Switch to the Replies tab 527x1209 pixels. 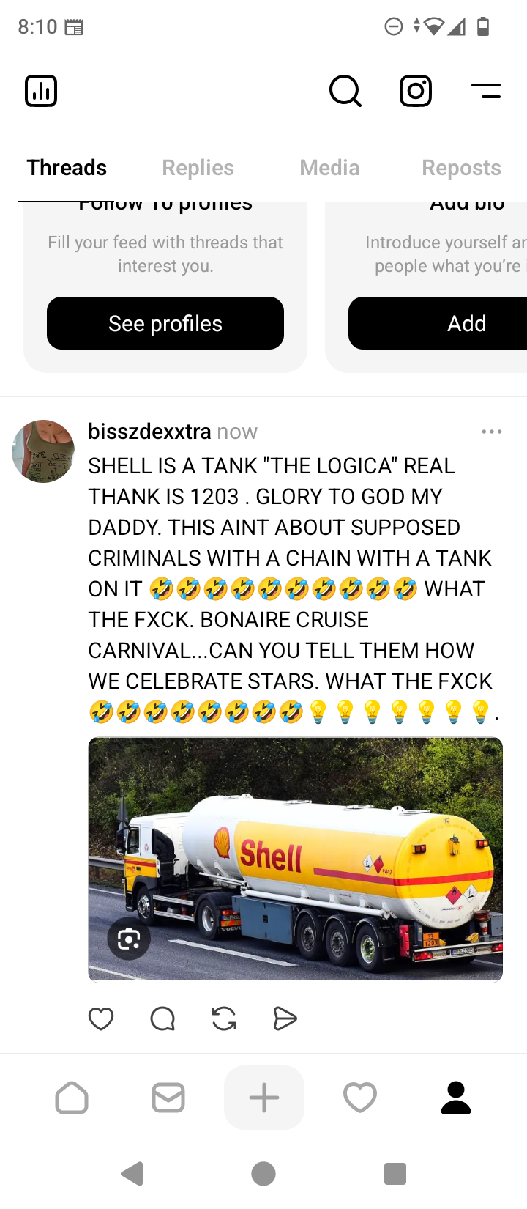click(x=198, y=168)
